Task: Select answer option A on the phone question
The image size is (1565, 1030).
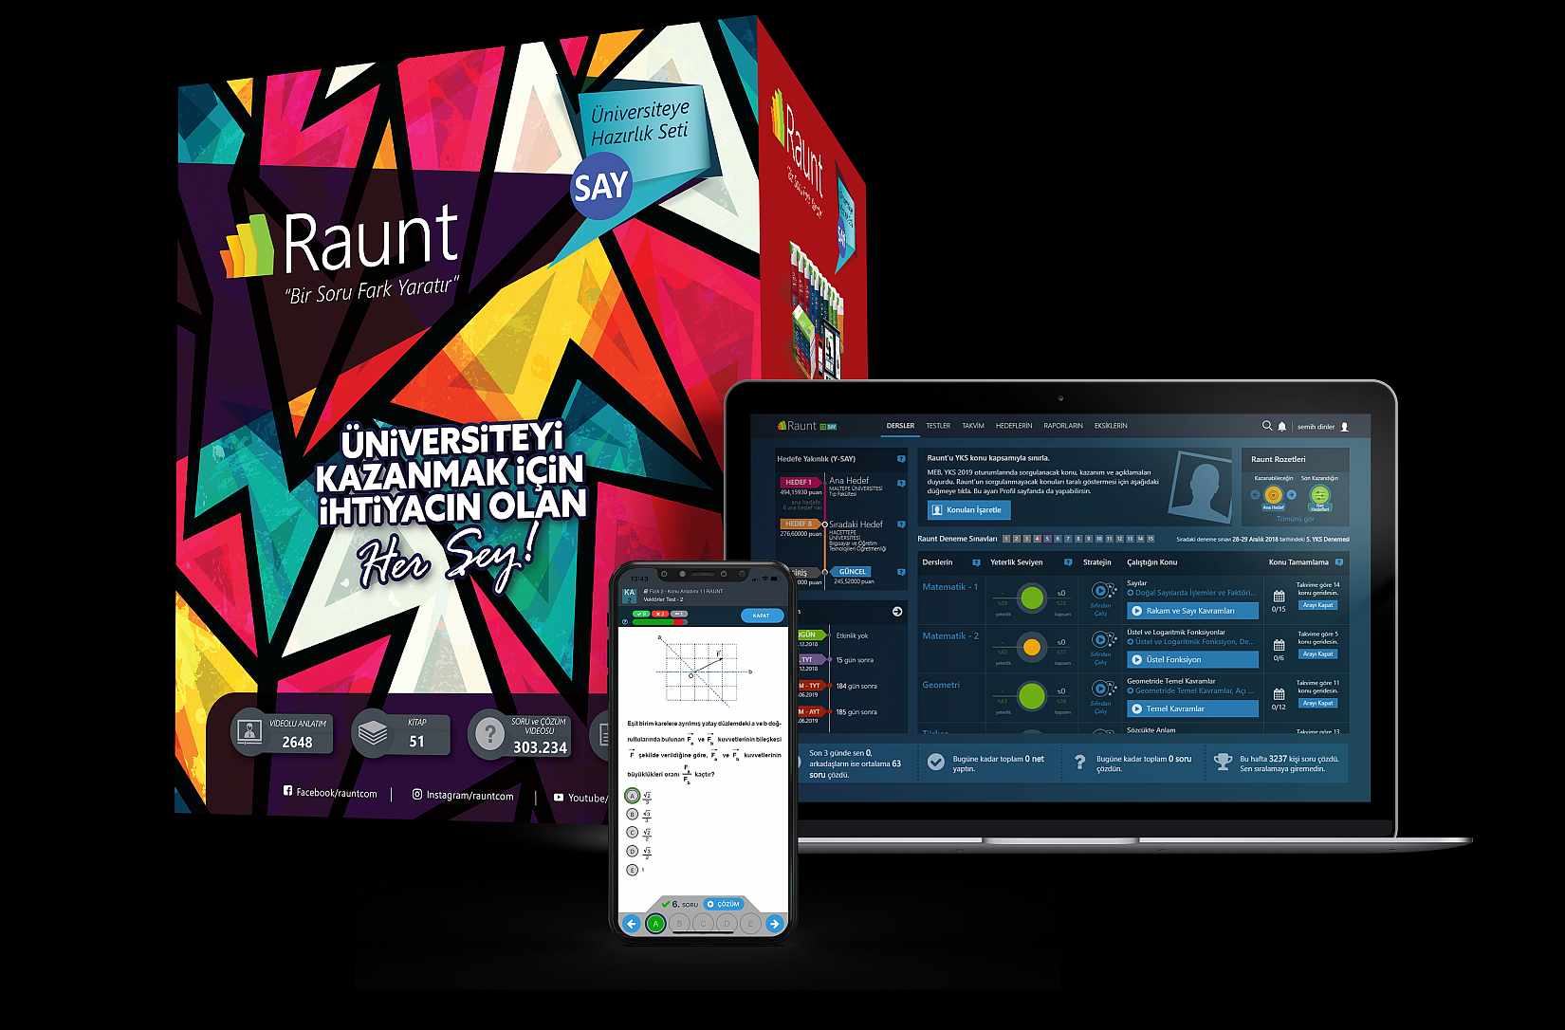Action: [x=633, y=796]
